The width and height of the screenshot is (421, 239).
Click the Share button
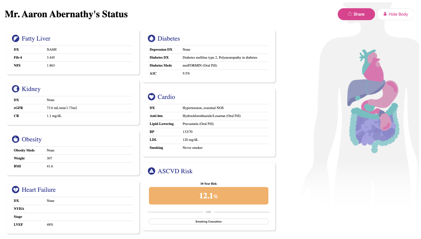[356, 14]
